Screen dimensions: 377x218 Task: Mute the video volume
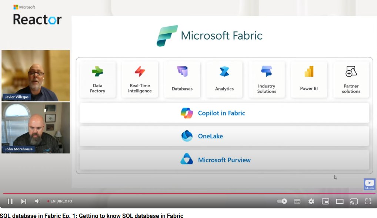pyautogui.click(x=37, y=201)
